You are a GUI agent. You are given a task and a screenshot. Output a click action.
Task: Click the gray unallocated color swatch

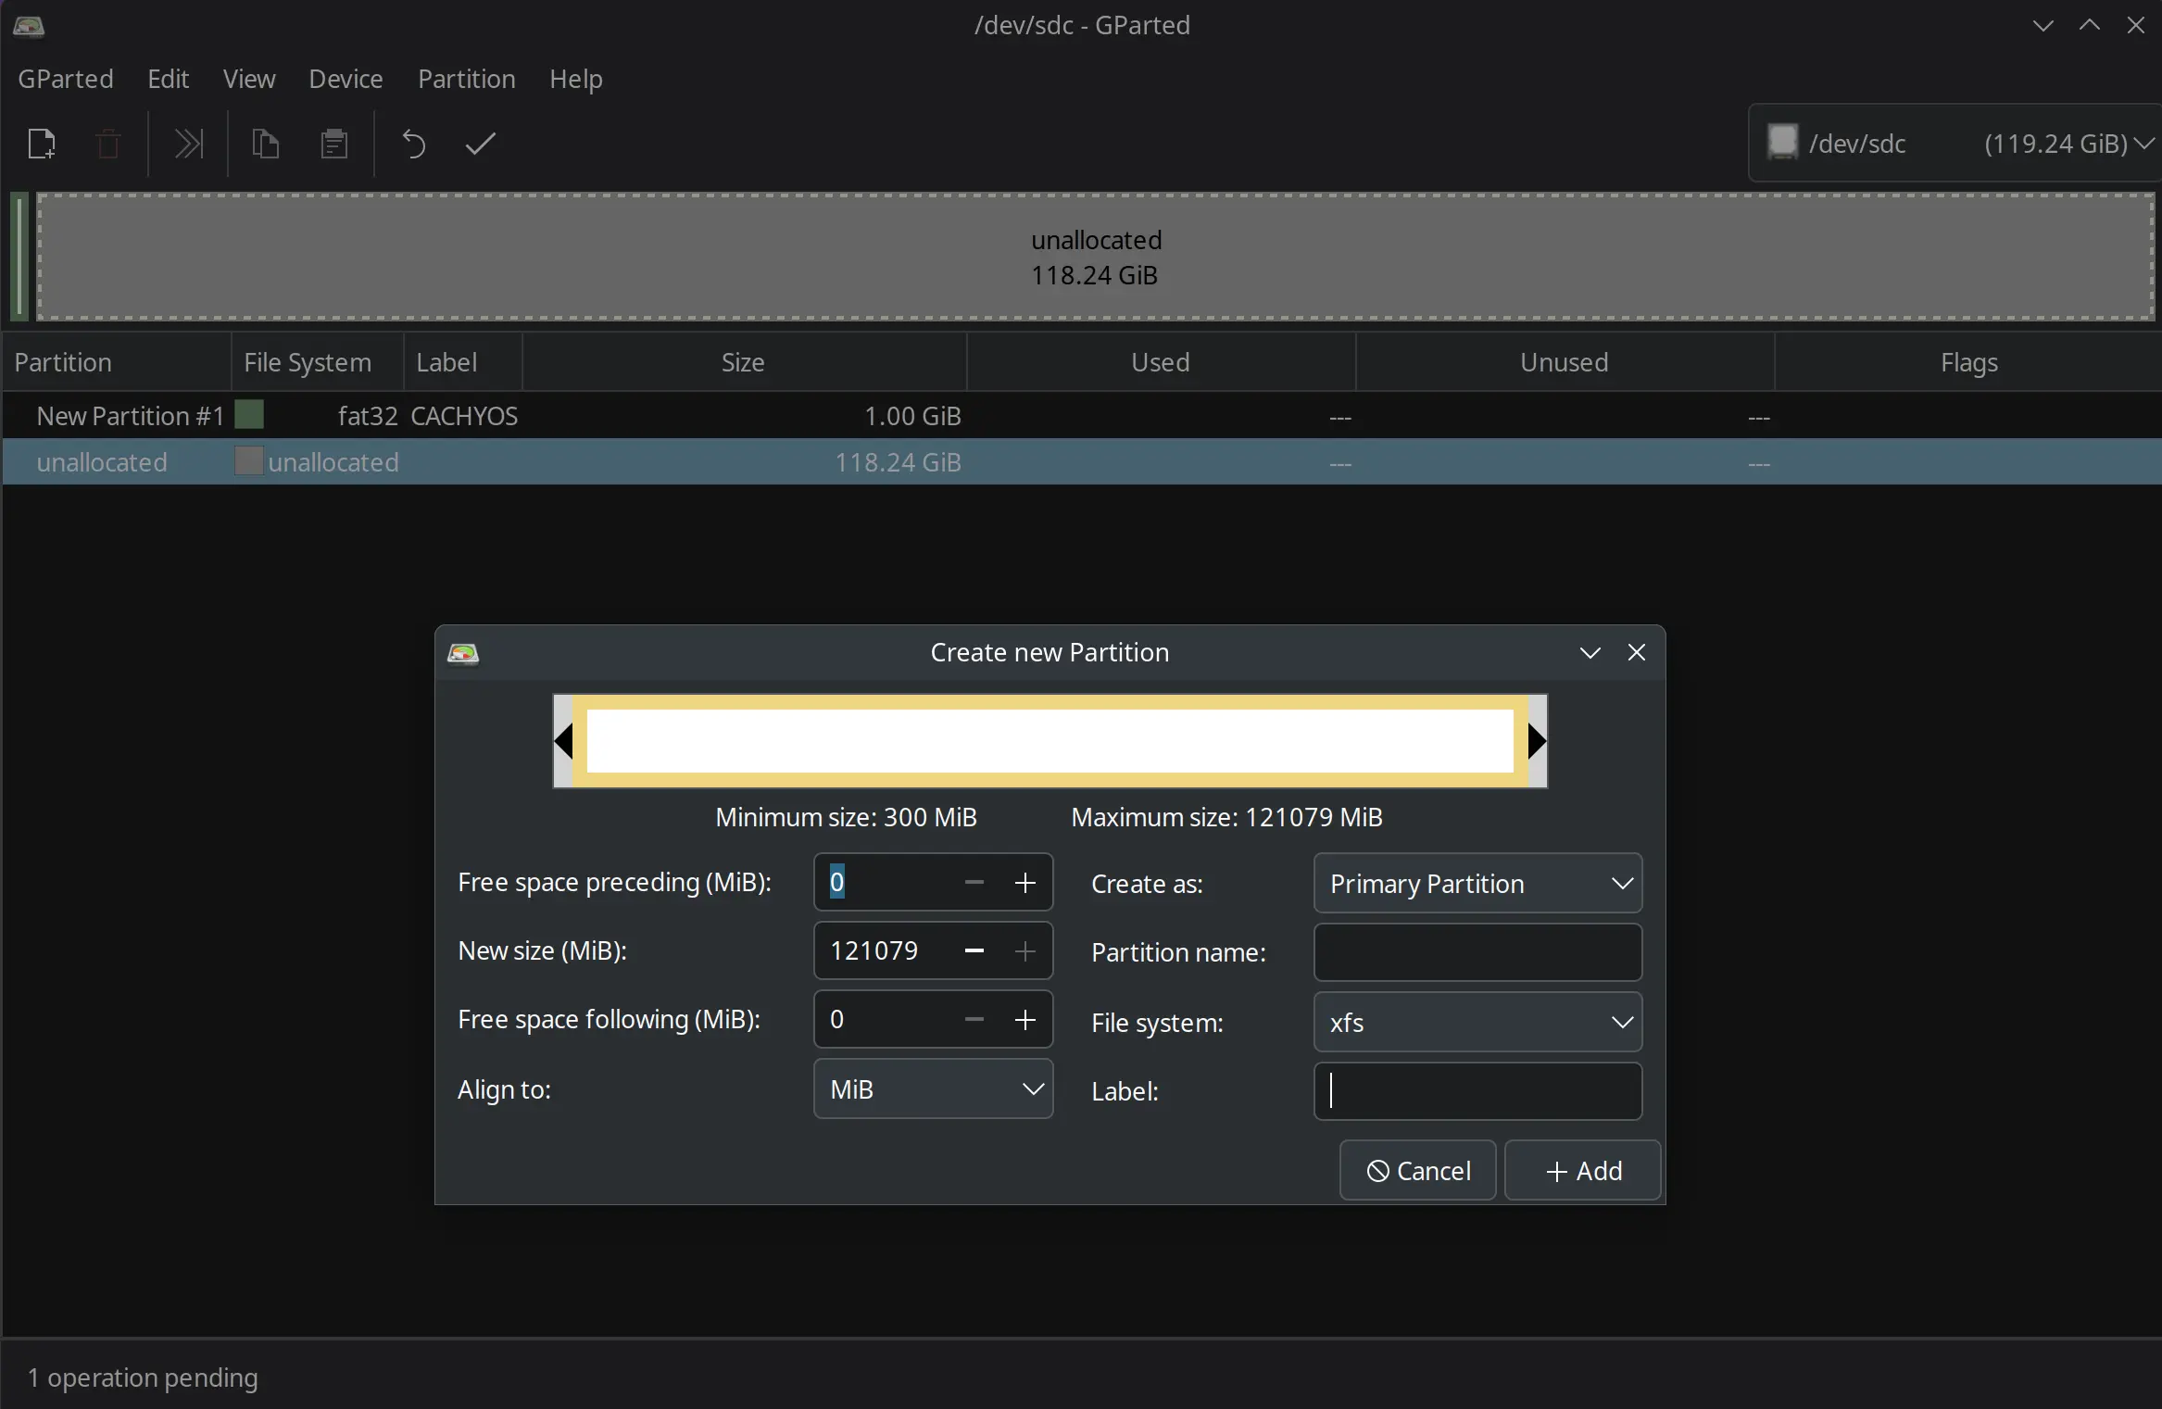point(249,460)
